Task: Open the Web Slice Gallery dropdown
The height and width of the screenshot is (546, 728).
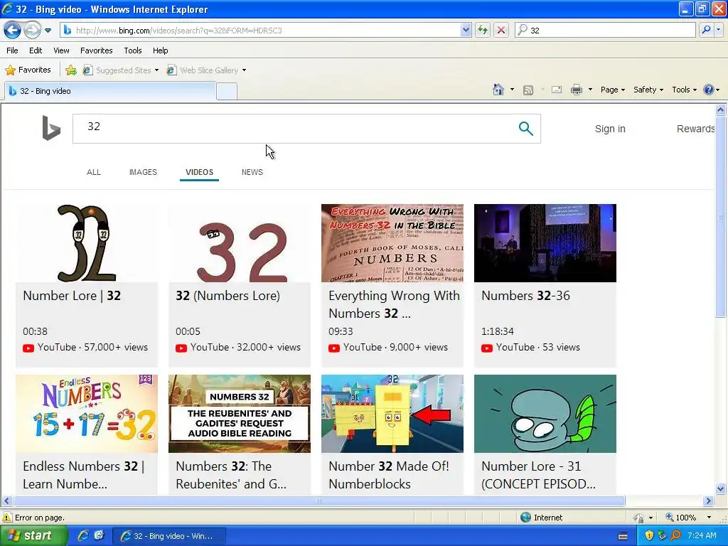Action: (x=207, y=70)
